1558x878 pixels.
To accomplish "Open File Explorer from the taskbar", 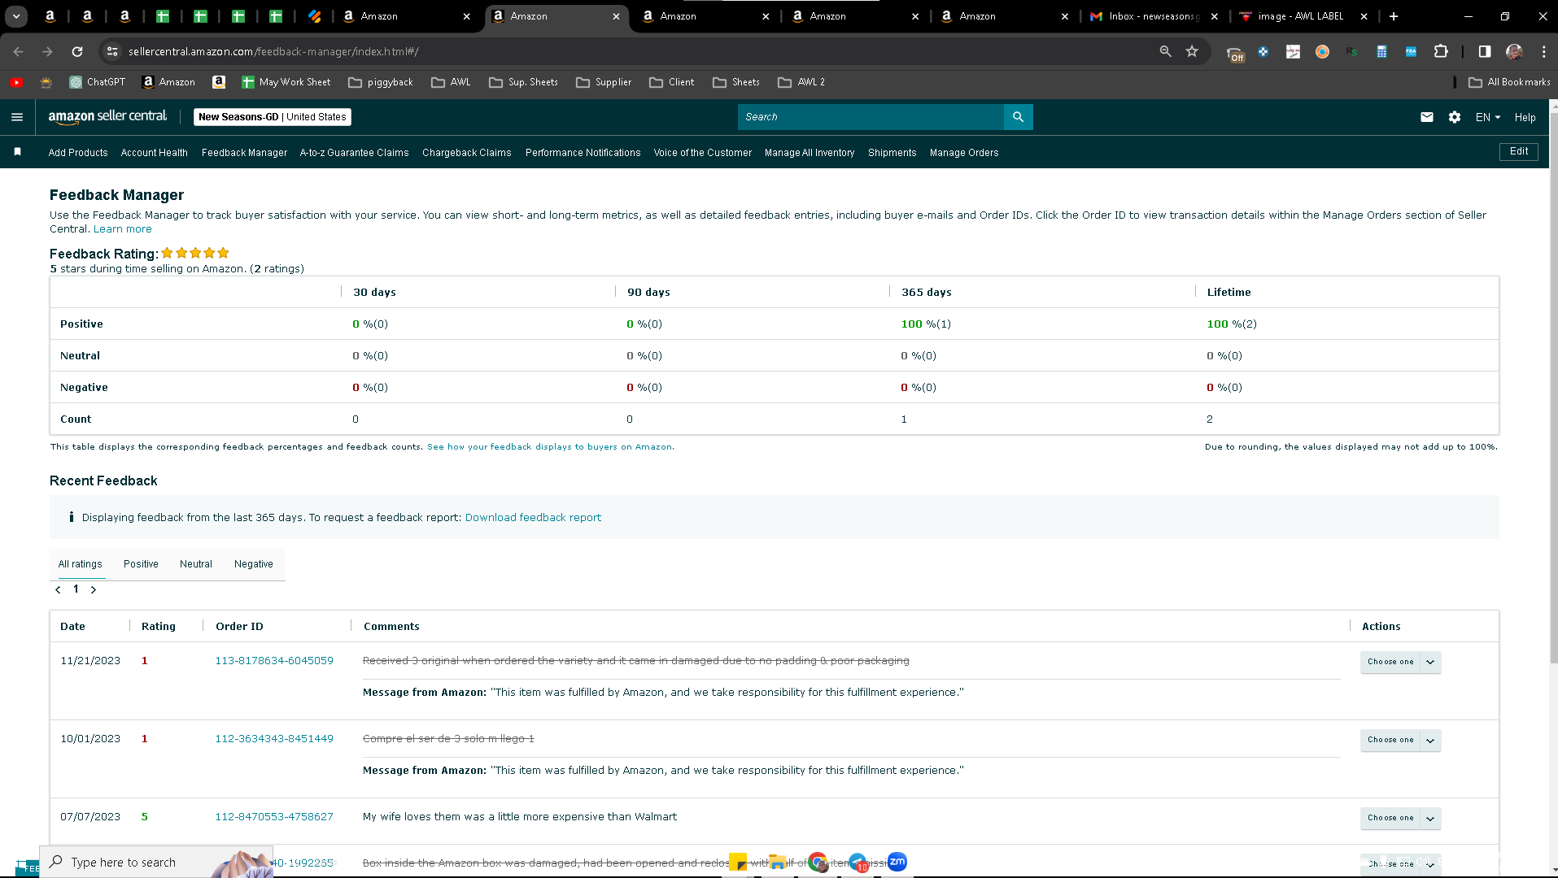I will point(778,862).
